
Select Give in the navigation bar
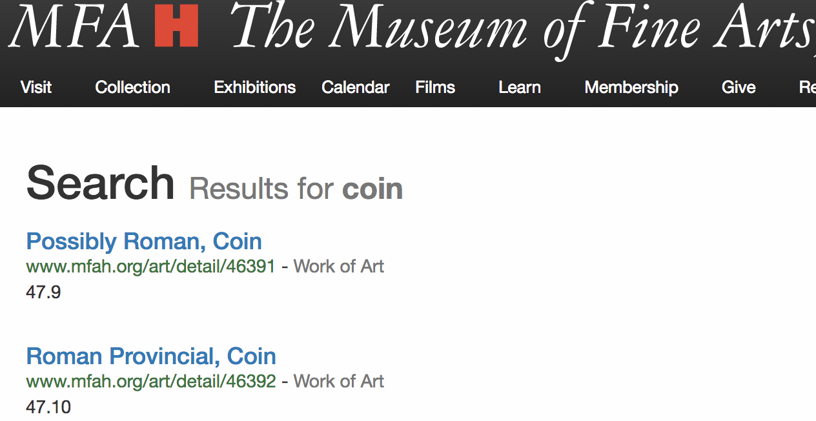point(739,87)
